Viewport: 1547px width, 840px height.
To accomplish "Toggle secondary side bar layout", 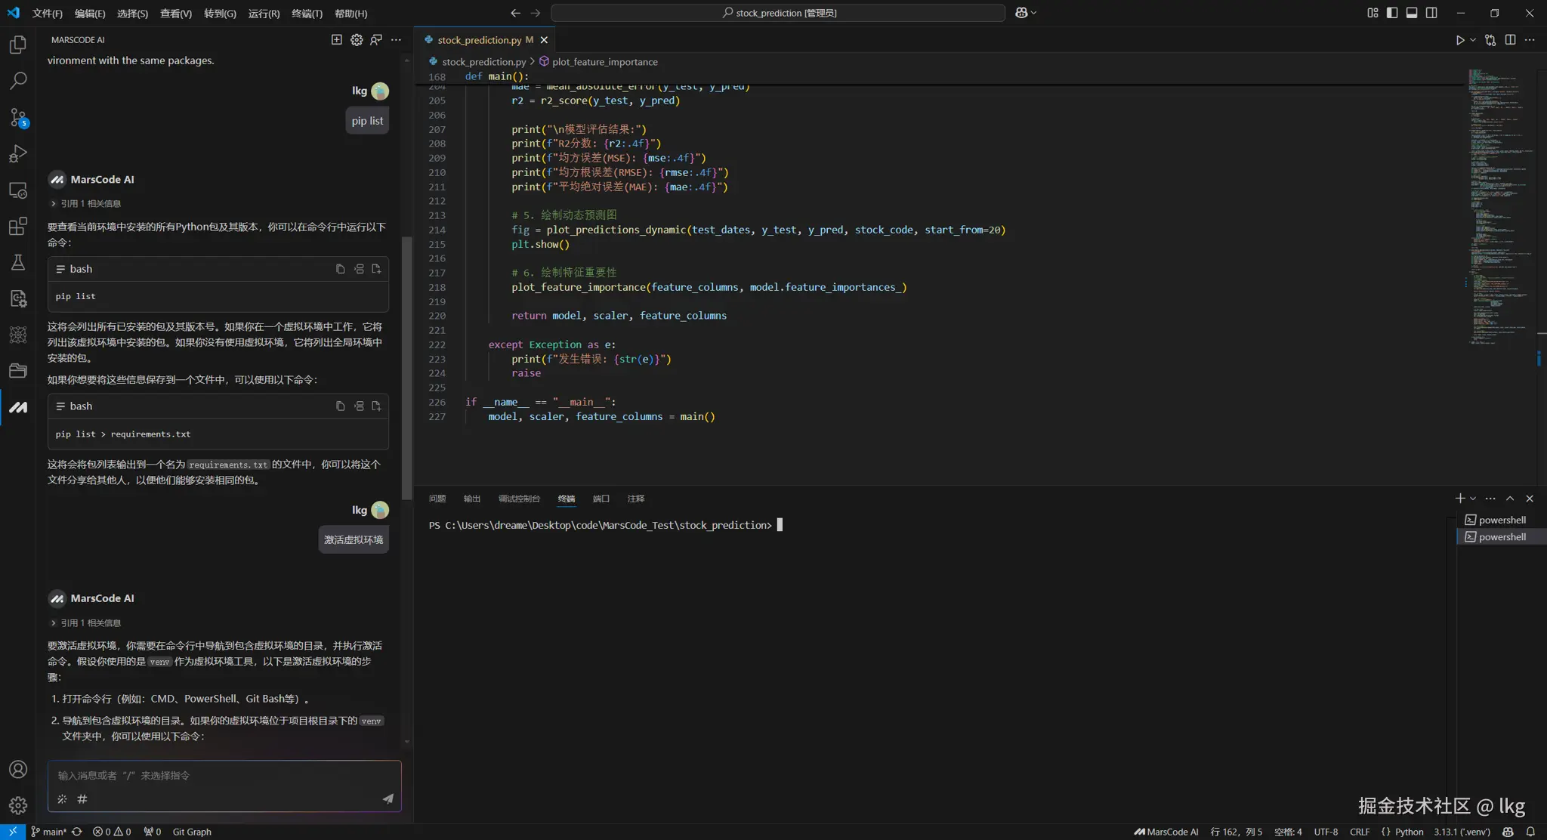I will pos(1431,13).
